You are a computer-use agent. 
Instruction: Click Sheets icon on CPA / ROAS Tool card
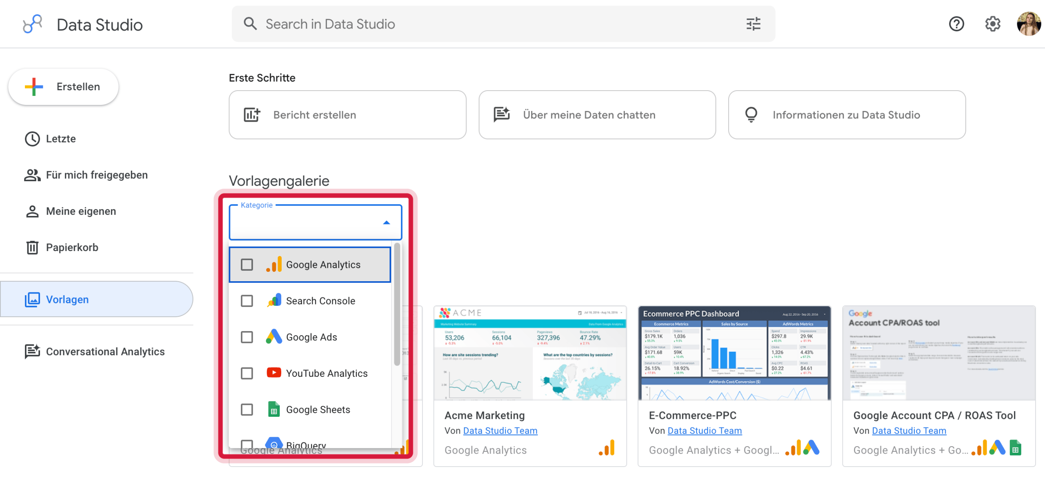tap(1015, 448)
